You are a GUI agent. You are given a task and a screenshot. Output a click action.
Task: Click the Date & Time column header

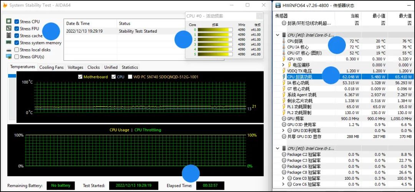click(x=78, y=23)
